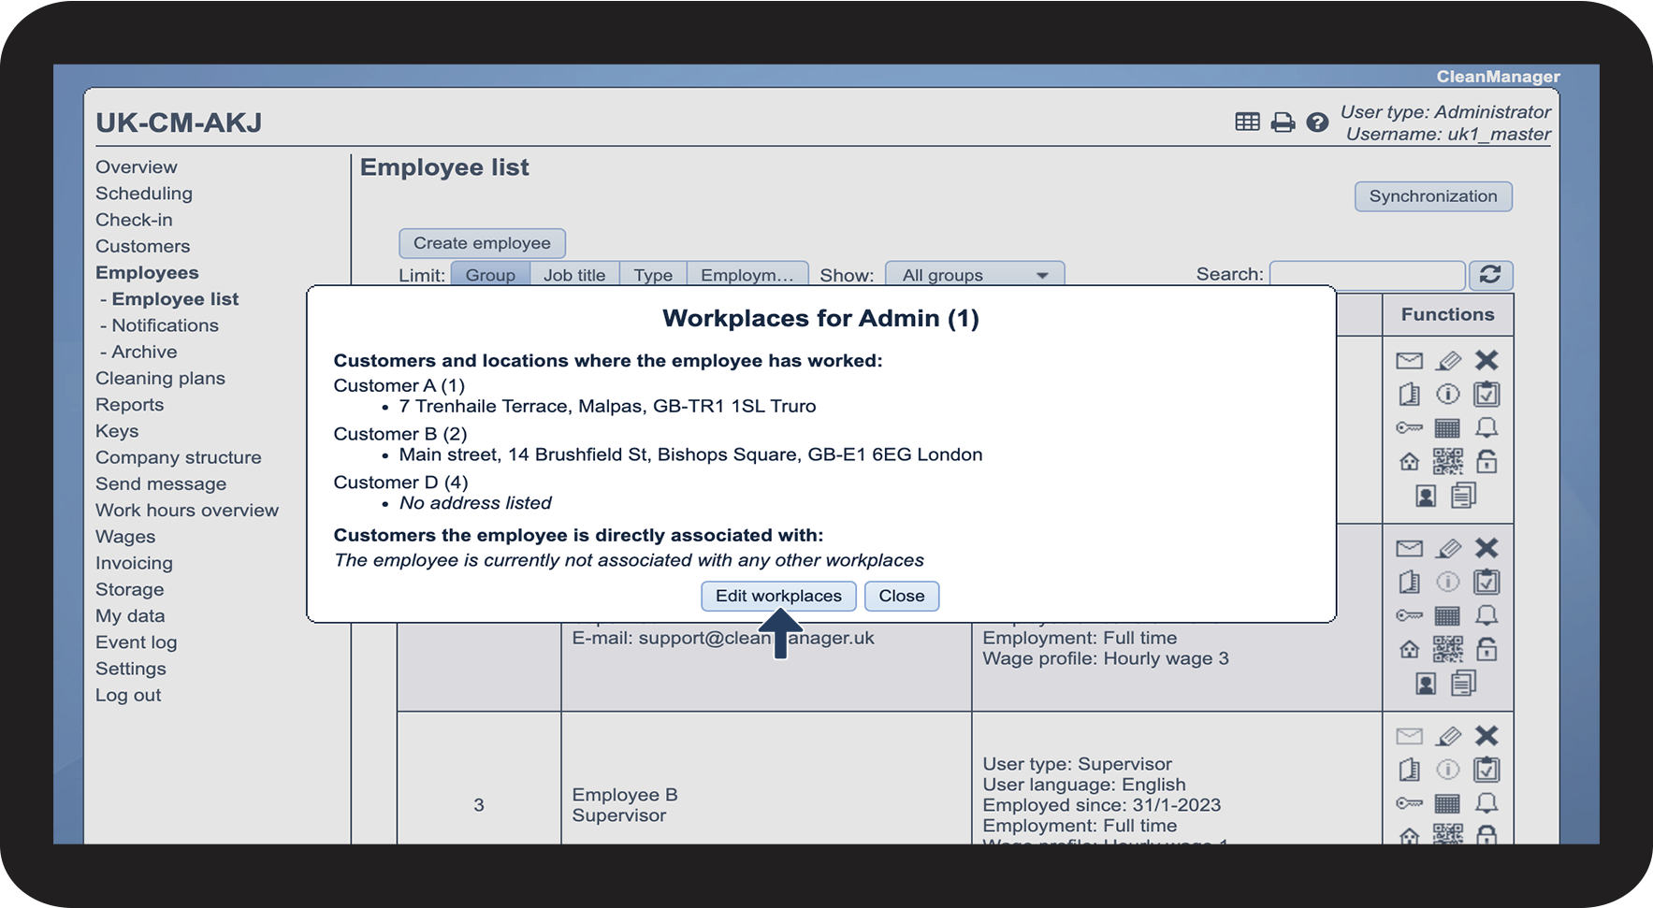Click the key icon in the first Functions block

[x=1409, y=428]
